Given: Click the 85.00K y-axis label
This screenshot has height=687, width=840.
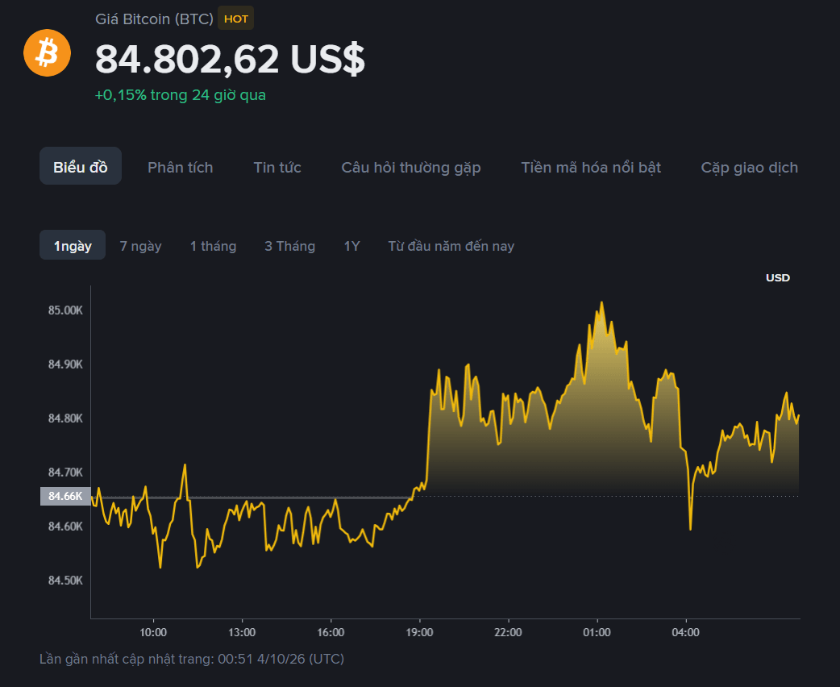Looking at the screenshot, I should click(x=65, y=310).
